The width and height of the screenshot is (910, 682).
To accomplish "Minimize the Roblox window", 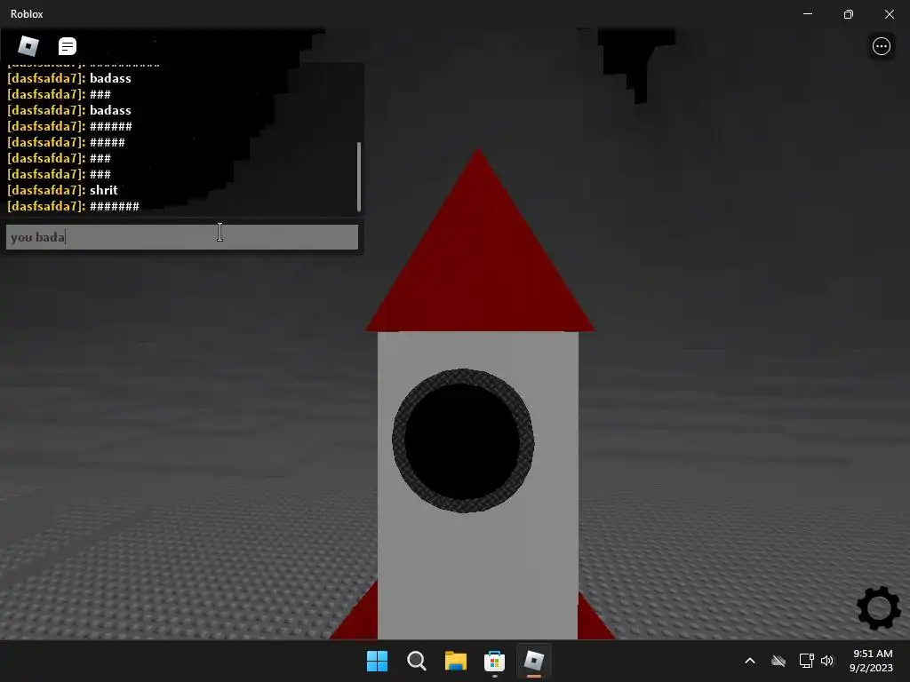I will (x=807, y=14).
